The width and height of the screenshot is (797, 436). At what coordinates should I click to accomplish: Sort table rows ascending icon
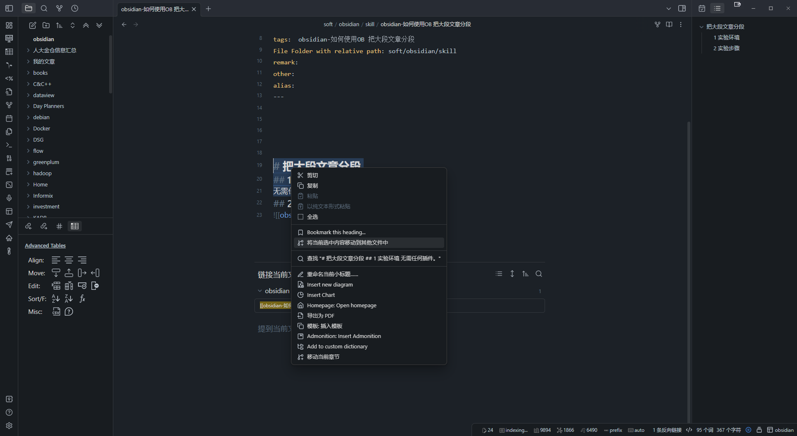coord(56,299)
